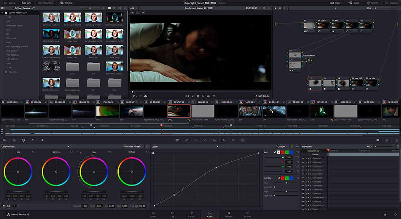Stop viewer playback
401x219 pixels.
coord(198,96)
